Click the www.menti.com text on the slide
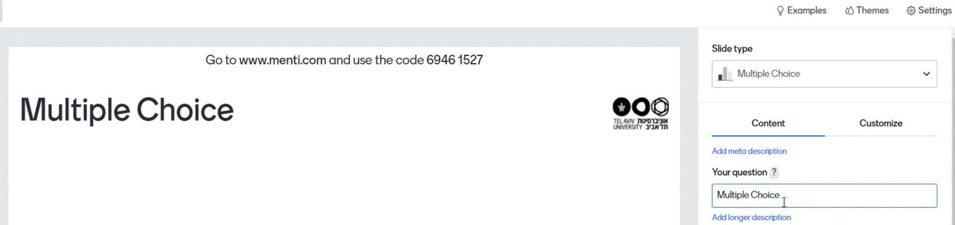 coord(282,60)
